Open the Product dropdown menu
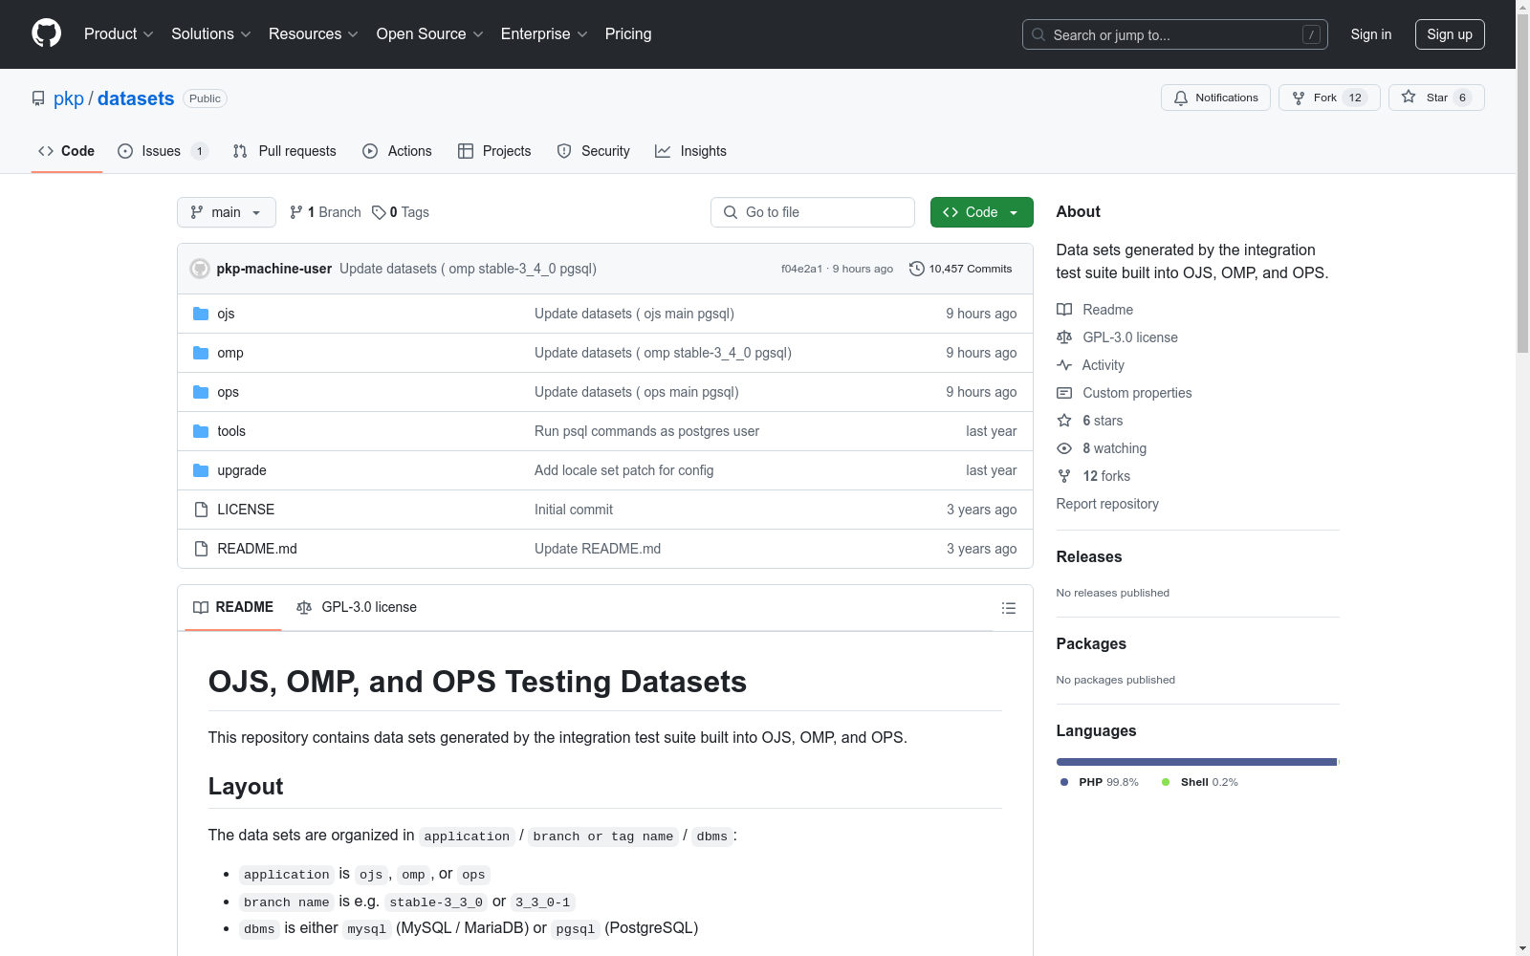The image size is (1530, 956). (119, 34)
